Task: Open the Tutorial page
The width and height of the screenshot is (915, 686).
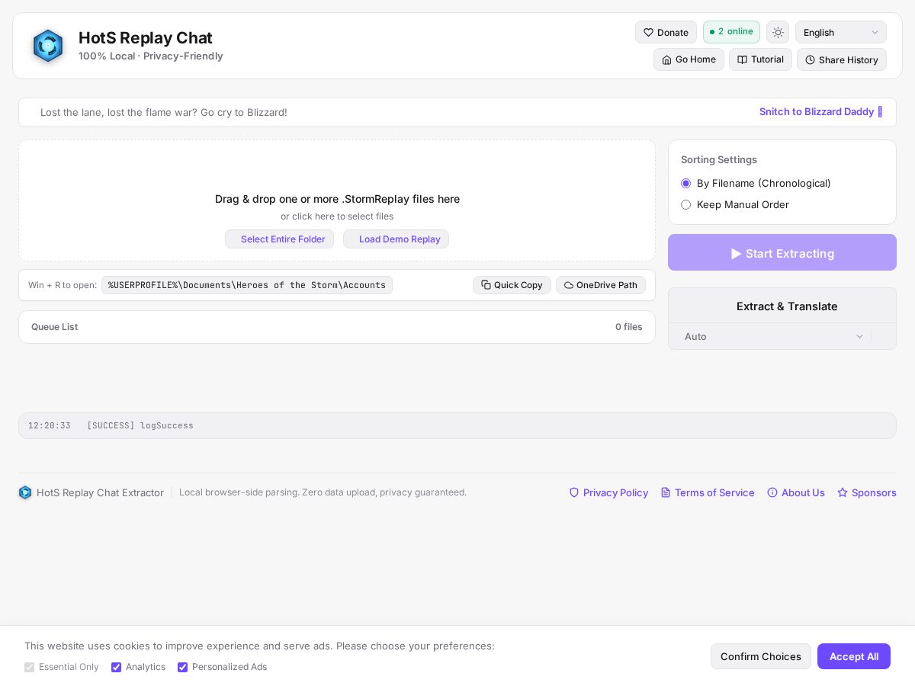Action: tap(760, 59)
